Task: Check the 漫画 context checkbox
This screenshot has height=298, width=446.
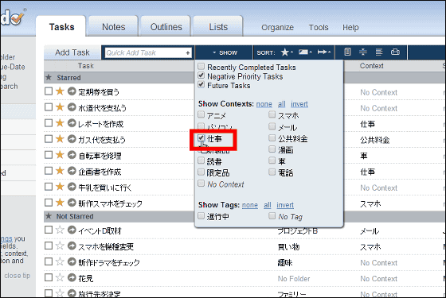Action: (272, 149)
